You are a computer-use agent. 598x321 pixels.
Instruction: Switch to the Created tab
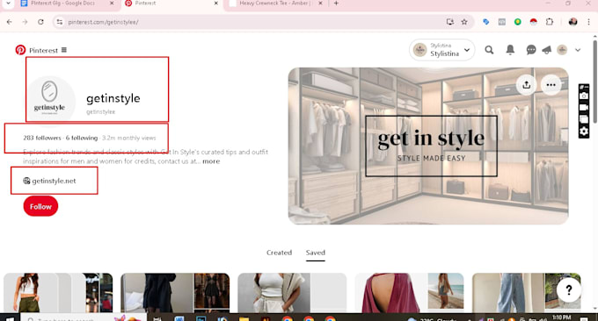tap(279, 253)
